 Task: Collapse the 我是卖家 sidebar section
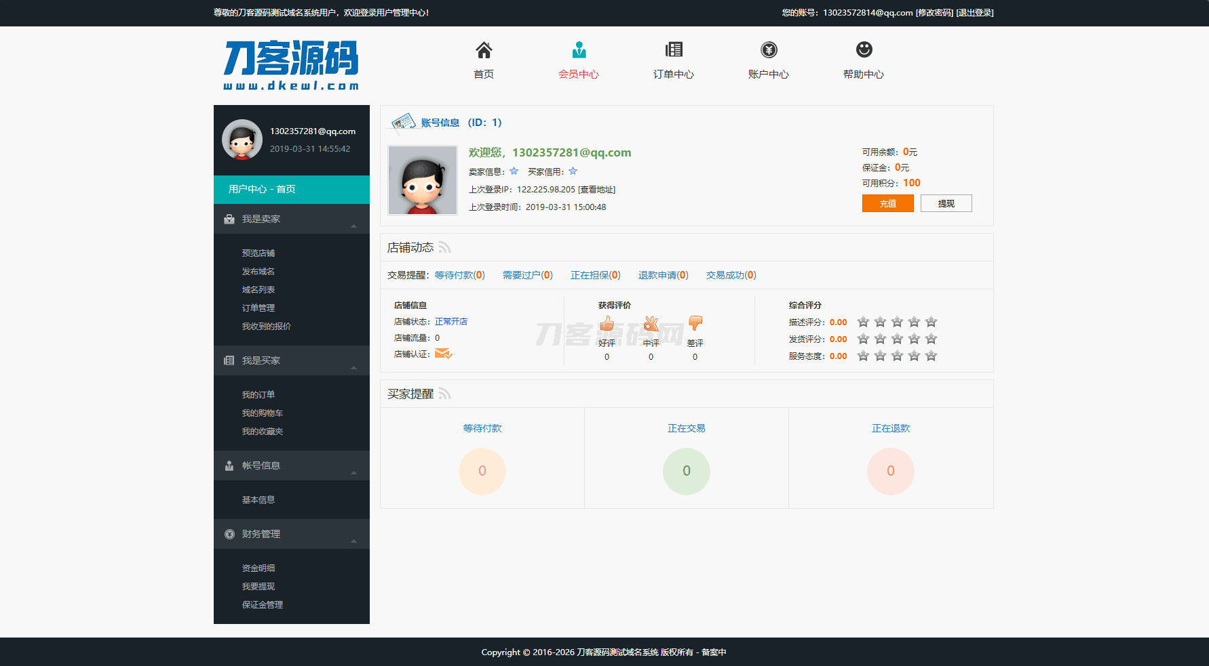[353, 225]
